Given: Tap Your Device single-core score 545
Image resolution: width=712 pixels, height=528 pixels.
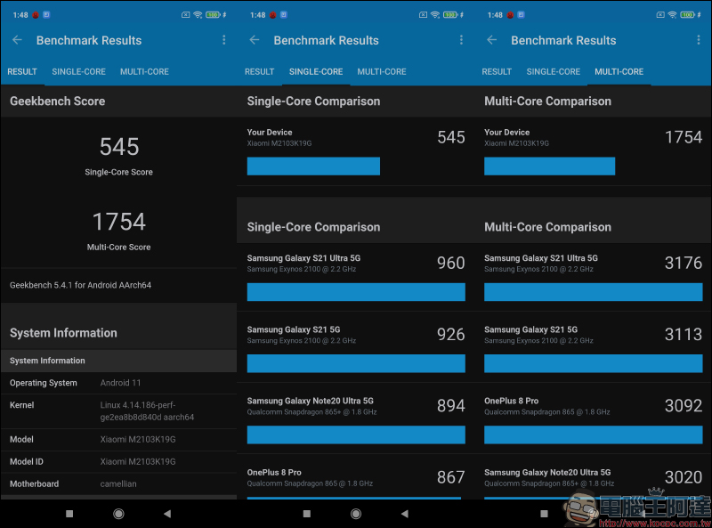Looking at the screenshot, I should pyautogui.click(x=451, y=137).
